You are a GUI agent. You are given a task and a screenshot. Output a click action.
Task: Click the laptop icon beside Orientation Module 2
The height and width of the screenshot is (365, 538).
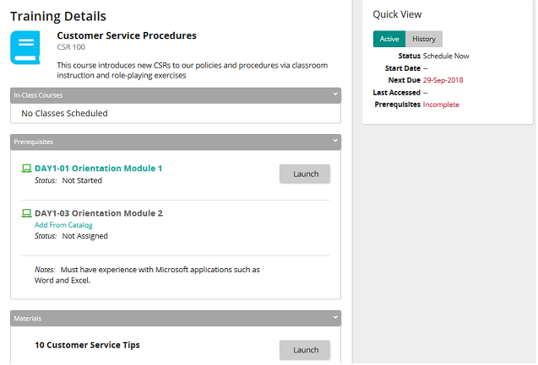[x=26, y=213]
